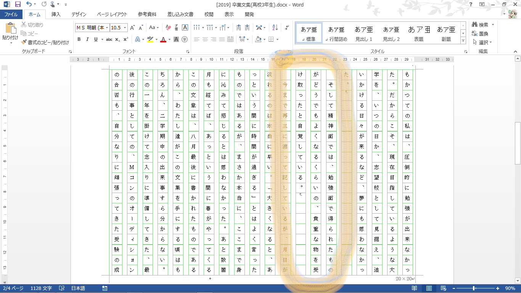Justify the paragraph text
This screenshot has height=293, width=521.
(222, 39)
